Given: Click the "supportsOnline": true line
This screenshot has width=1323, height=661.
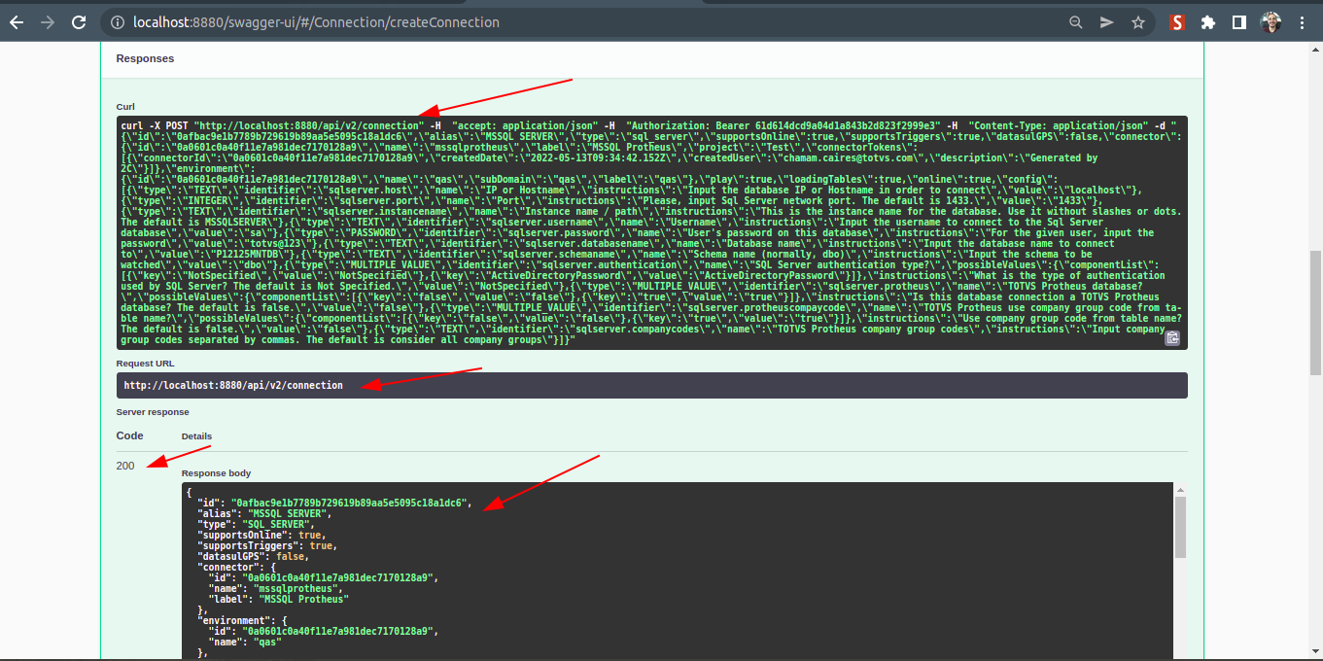Looking at the screenshot, I should 261,535.
